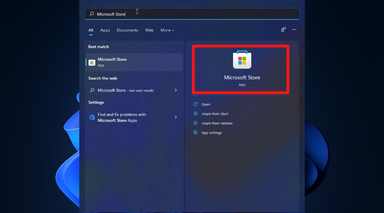
Task: Click the Unpin from taskbar pin icon
Action: point(195,123)
